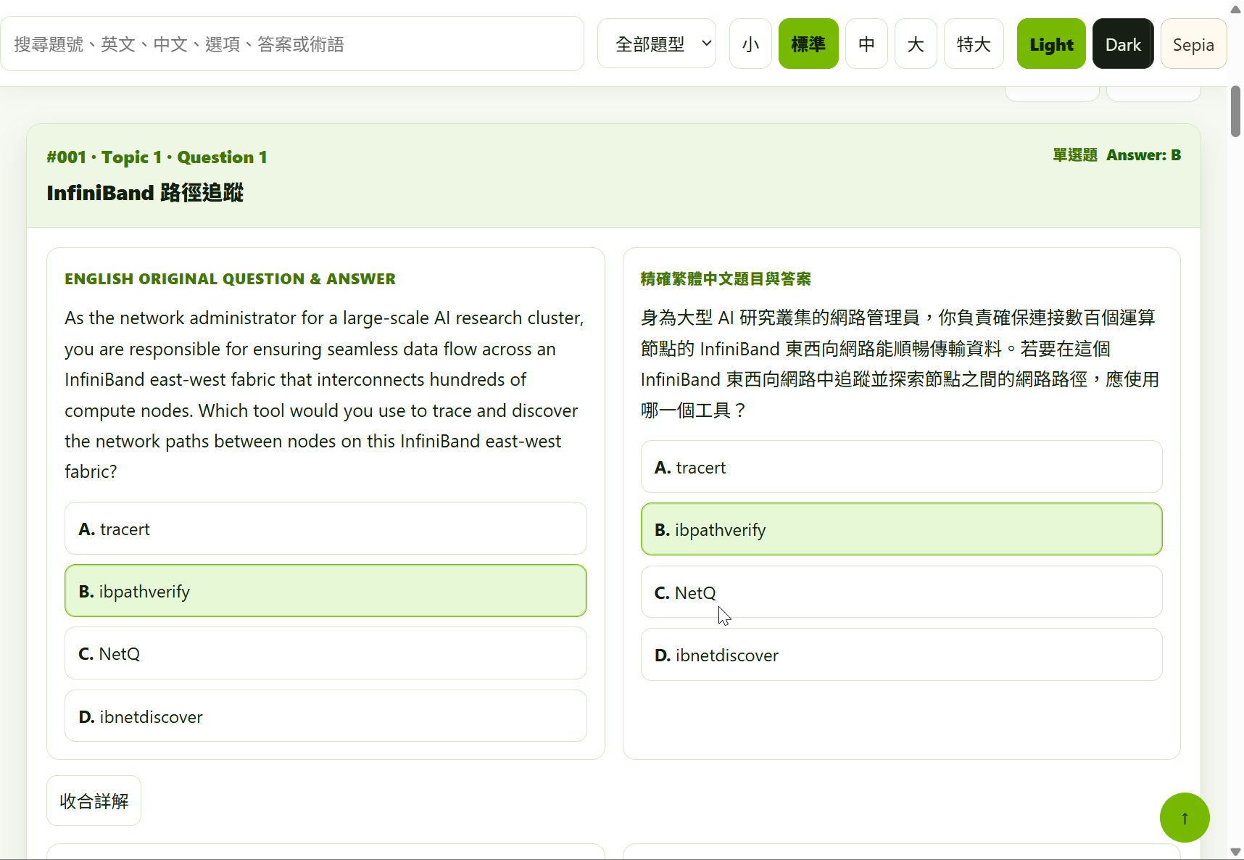
Task: Click the '#001 · Topic 1 · Question 1' label
Action: [157, 157]
